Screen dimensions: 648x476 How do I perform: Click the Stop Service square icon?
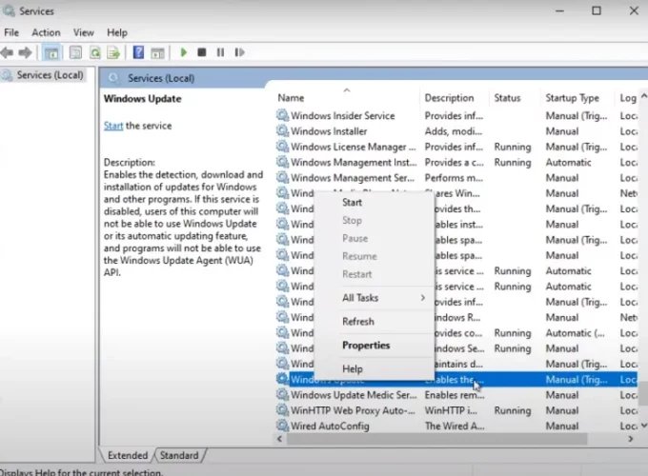pyautogui.click(x=202, y=52)
